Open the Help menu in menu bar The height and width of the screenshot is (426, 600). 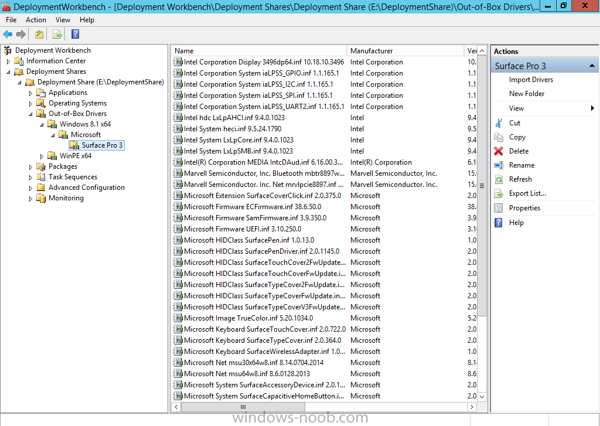point(87,20)
